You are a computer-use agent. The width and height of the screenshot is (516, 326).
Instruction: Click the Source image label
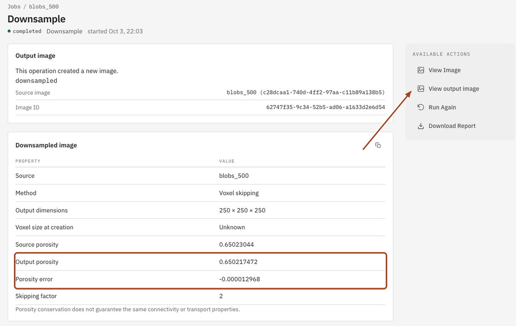click(33, 92)
